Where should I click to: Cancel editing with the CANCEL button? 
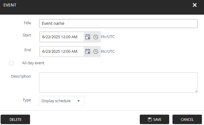(187, 119)
